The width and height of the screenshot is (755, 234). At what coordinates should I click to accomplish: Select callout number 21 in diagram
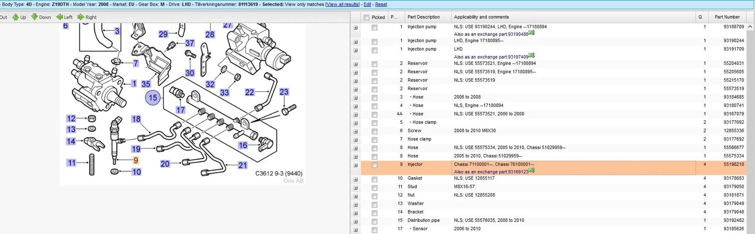point(243,165)
